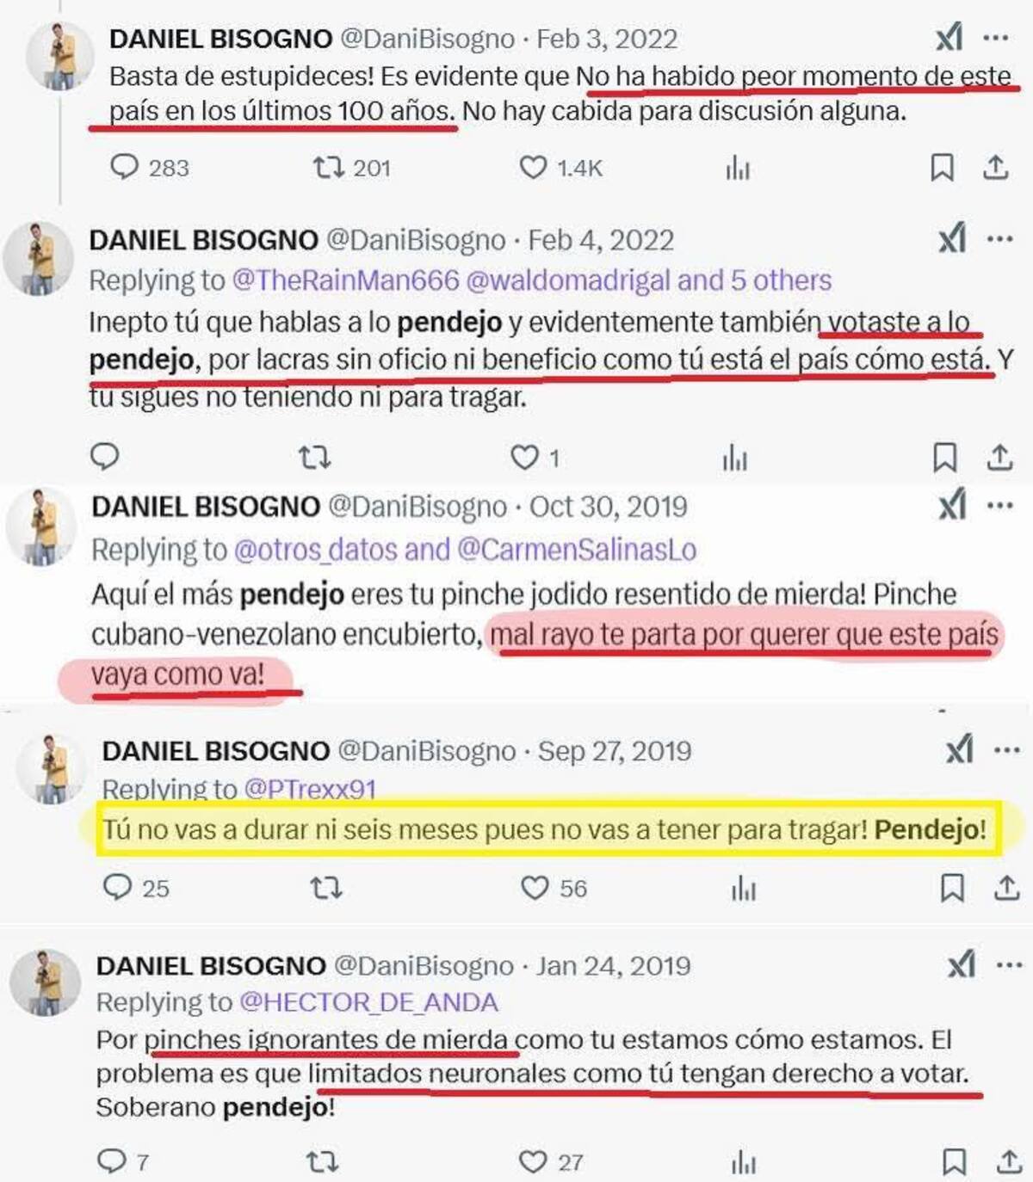Click the 'and 5 others' link
Image resolution: width=1033 pixels, height=1182 pixels.
coord(755,280)
